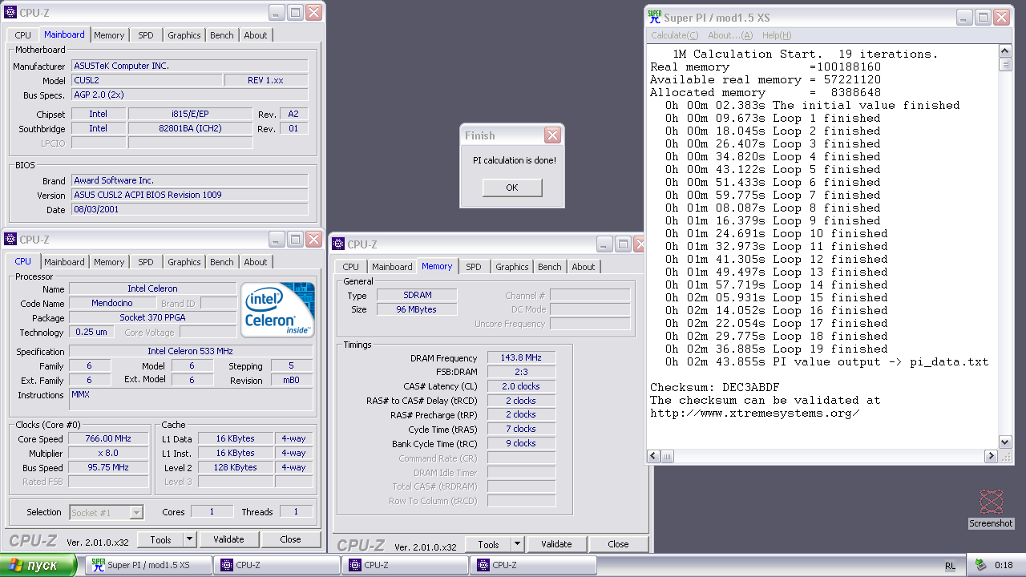Click Super PI horizontal scrollbar right arrow
The height and width of the screenshot is (577, 1026).
click(x=991, y=456)
